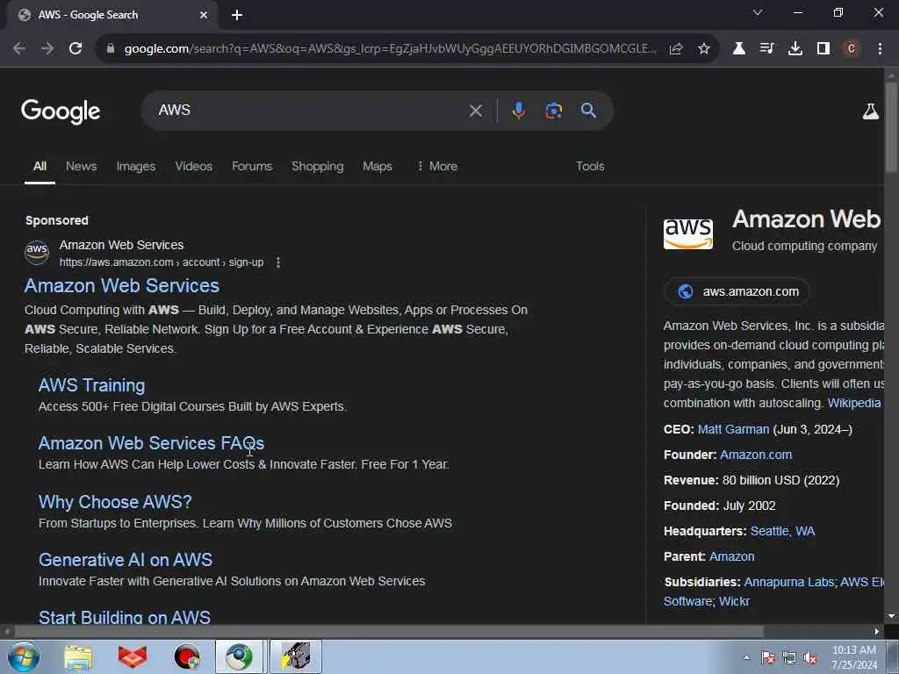Click the address bar URL
This screenshot has width=899, height=674.
pos(390,49)
